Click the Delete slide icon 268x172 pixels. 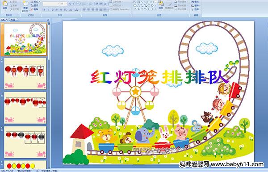point(35,9)
